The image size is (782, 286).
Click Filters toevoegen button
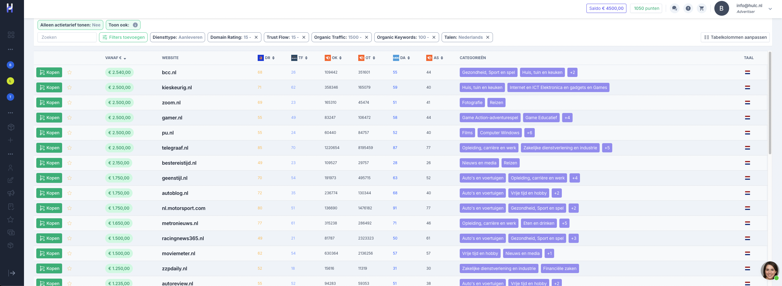(123, 37)
